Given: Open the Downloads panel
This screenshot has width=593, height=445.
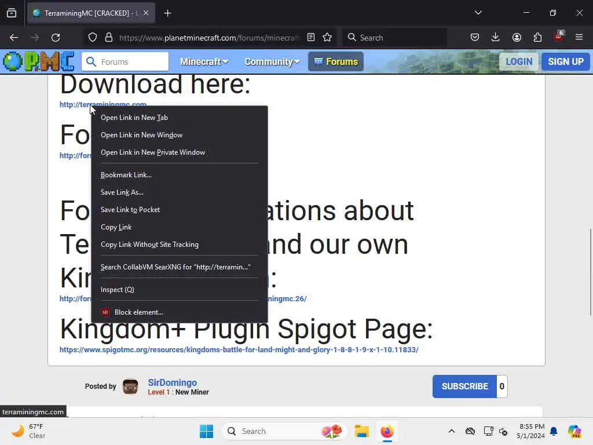Looking at the screenshot, I should pos(496,38).
